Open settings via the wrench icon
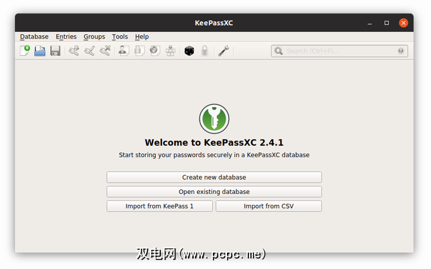The image size is (431, 269). [x=224, y=51]
